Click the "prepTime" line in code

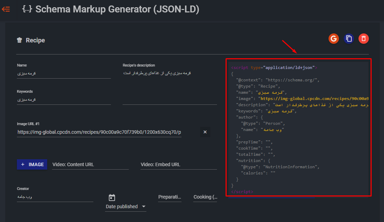coord(254,142)
